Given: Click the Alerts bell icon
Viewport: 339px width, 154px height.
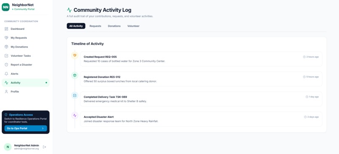Looking at the screenshot, I should pos(6,74).
